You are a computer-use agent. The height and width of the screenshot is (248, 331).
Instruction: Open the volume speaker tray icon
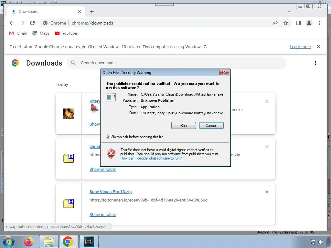[x=321, y=242]
